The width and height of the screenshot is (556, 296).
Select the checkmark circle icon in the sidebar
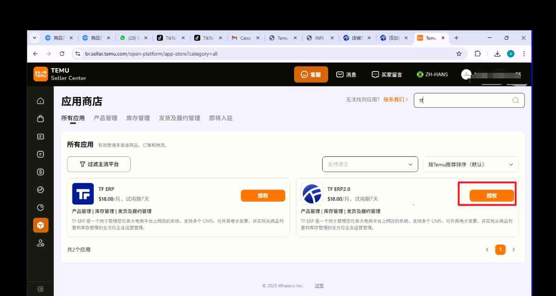[x=41, y=189]
